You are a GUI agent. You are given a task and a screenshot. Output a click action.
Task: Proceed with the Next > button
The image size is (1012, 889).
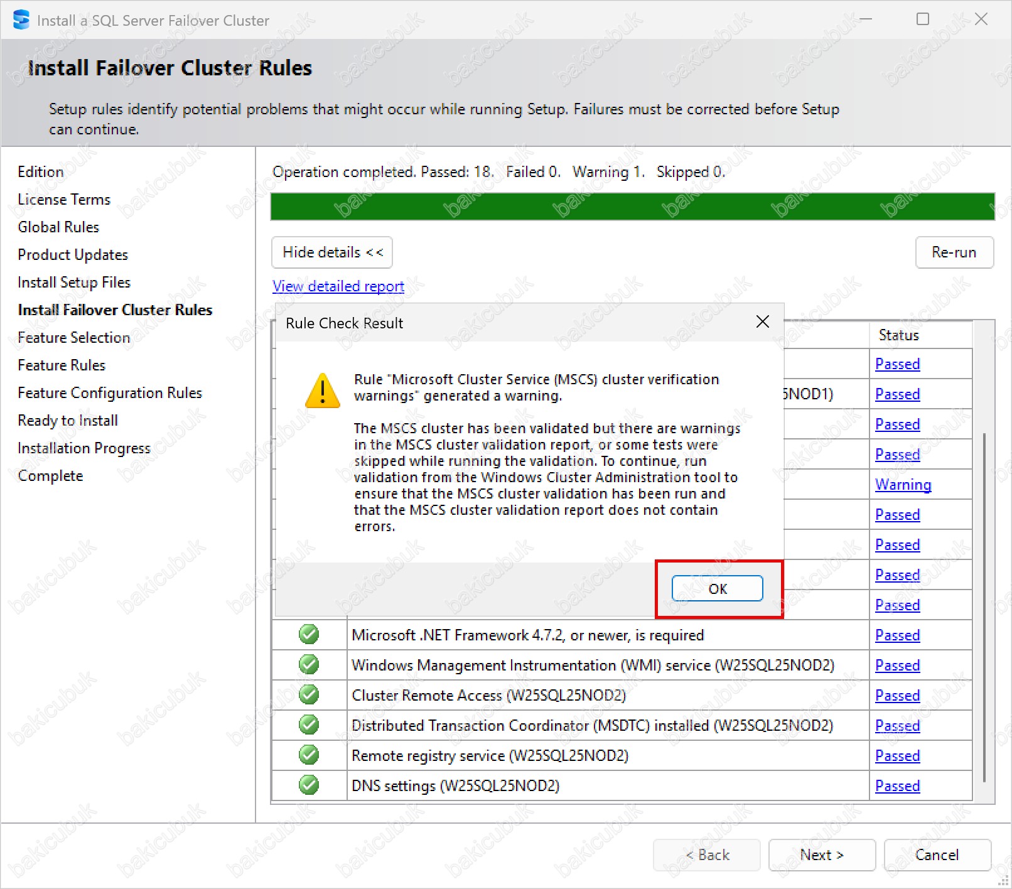pyautogui.click(x=821, y=855)
